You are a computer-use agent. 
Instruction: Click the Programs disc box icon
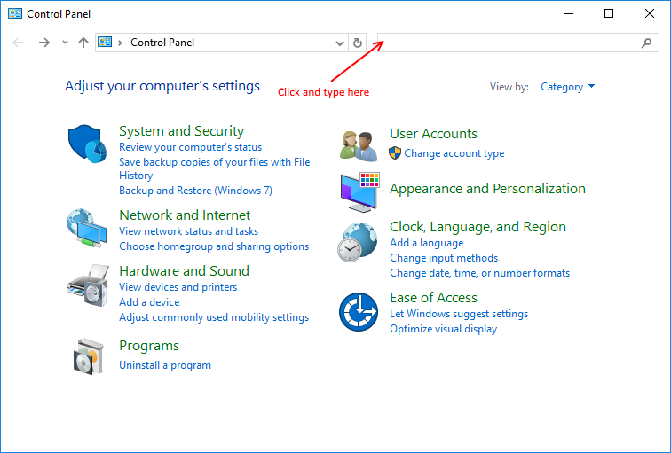[87, 355]
